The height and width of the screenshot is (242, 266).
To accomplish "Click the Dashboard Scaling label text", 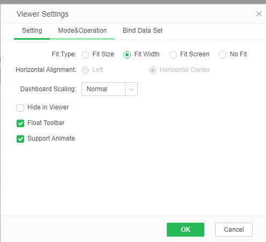I will [x=48, y=89].
